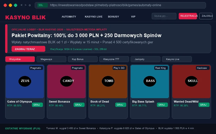Image resolution: width=216 pixels, height=134 pixels.
Task: Select the Kup Bonus filter tab
Action: [83, 59]
